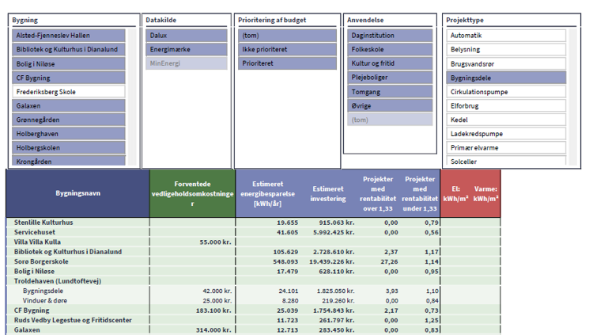Choose Kultur og fritid usage
The image size is (593, 335).
390,63
